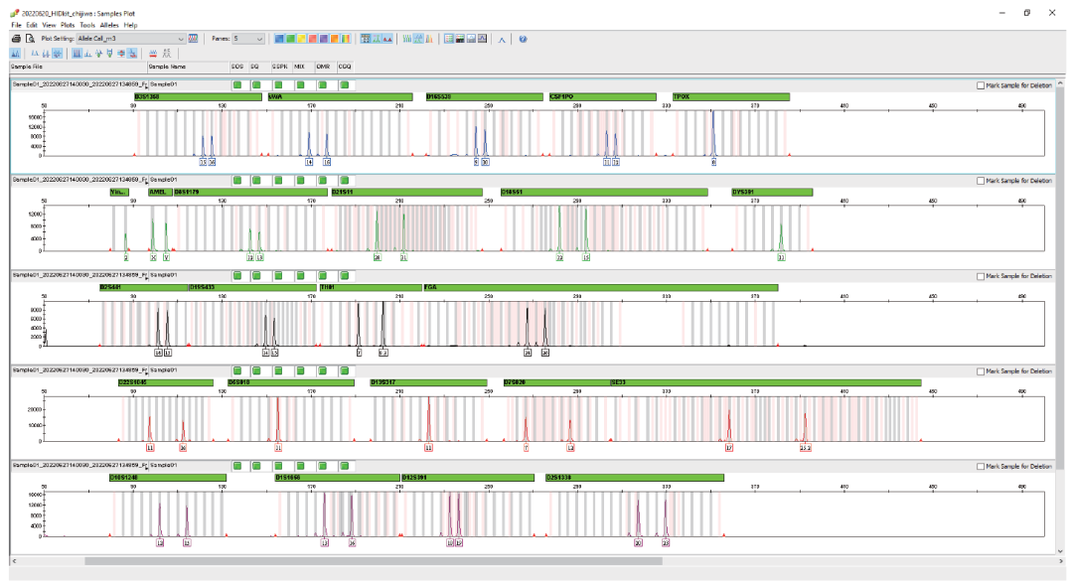Click the table view icon right of the dye buttons
1073x585 pixels.
(x=366, y=39)
